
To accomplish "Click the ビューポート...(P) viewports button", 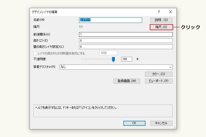I will coord(159,81).
